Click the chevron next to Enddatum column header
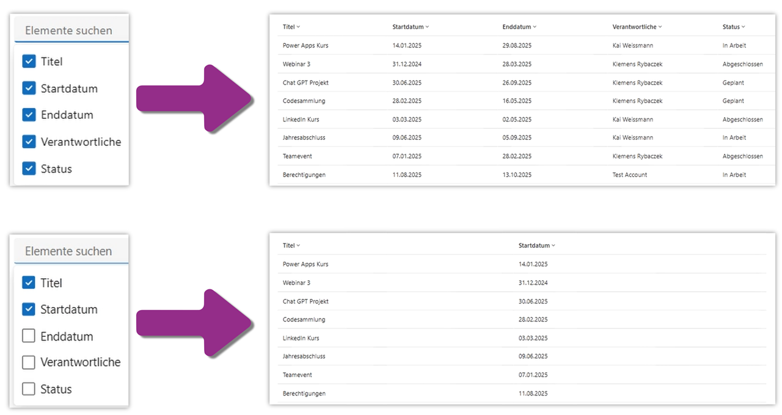The width and height of the screenshot is (782, 415). point(535,27)
